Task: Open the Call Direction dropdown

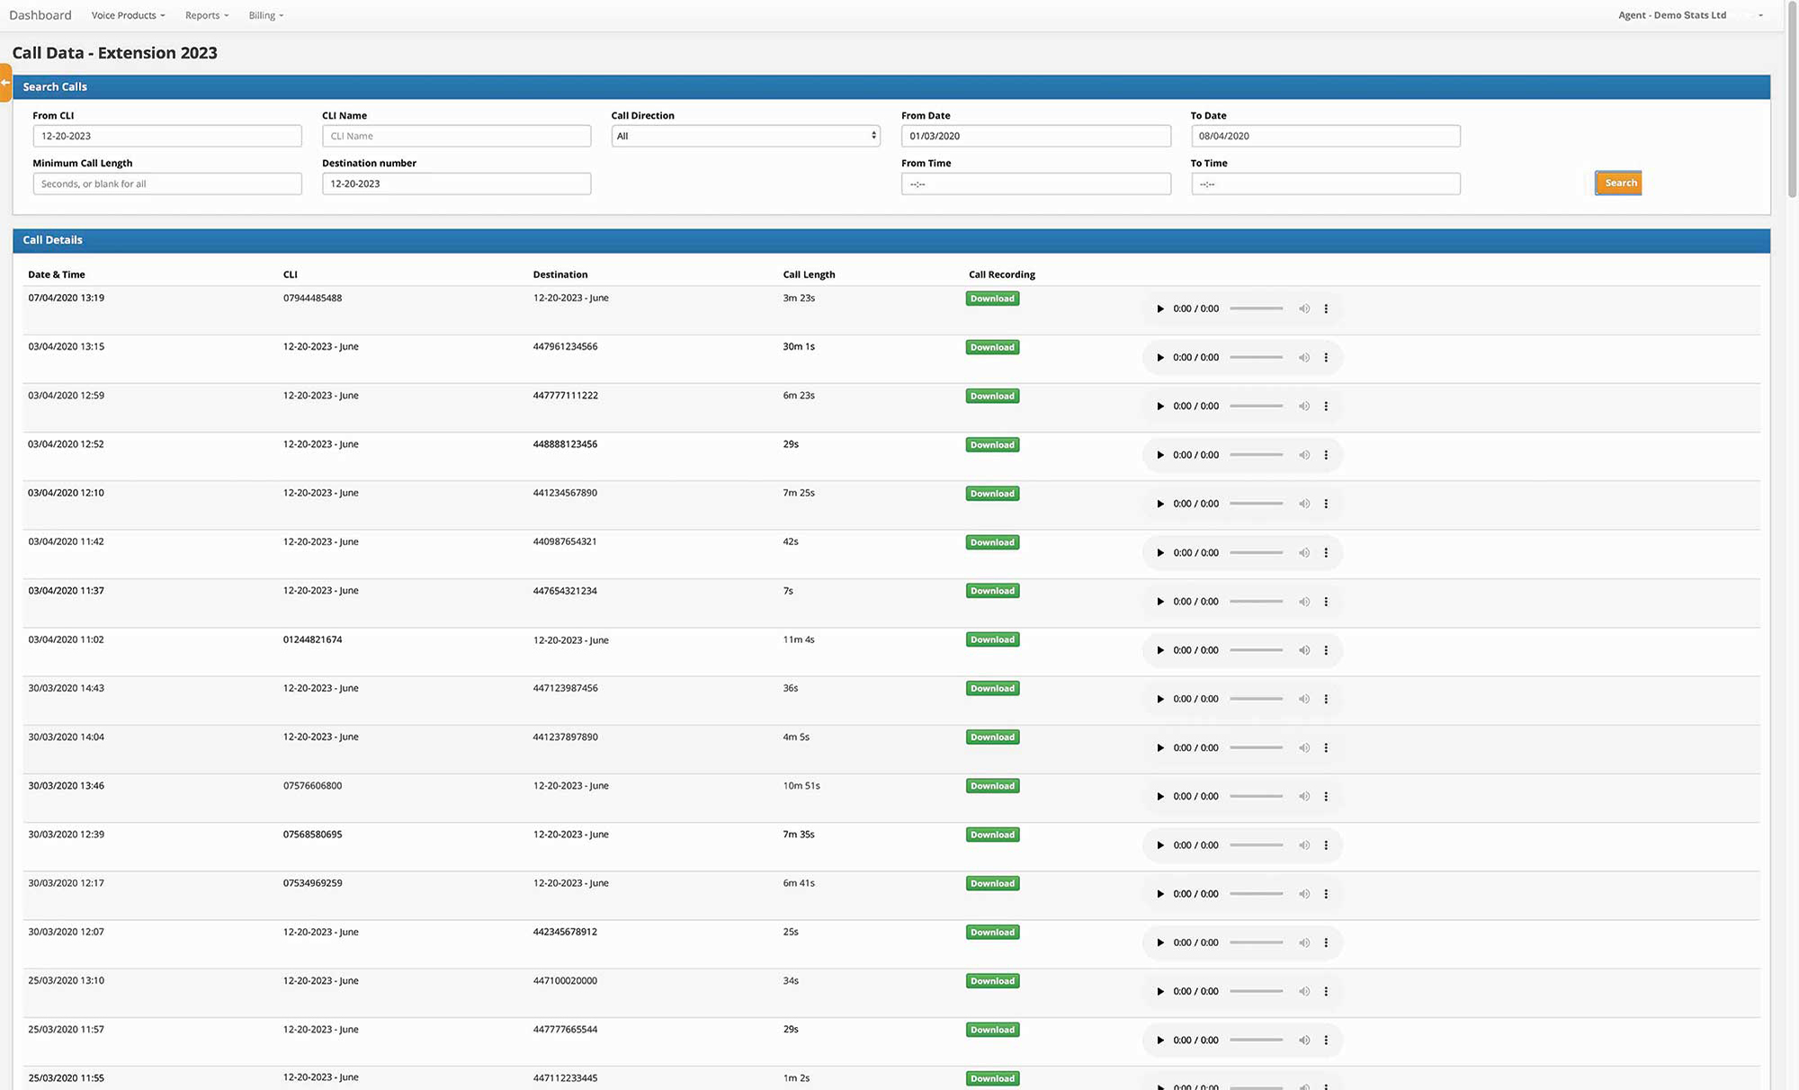Action: (x=745, y=136)
